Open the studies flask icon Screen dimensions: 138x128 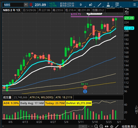coord(108,5)
